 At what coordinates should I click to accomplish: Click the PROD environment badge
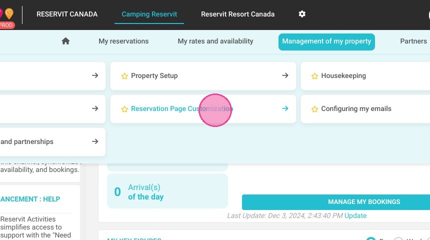[7, 25]
